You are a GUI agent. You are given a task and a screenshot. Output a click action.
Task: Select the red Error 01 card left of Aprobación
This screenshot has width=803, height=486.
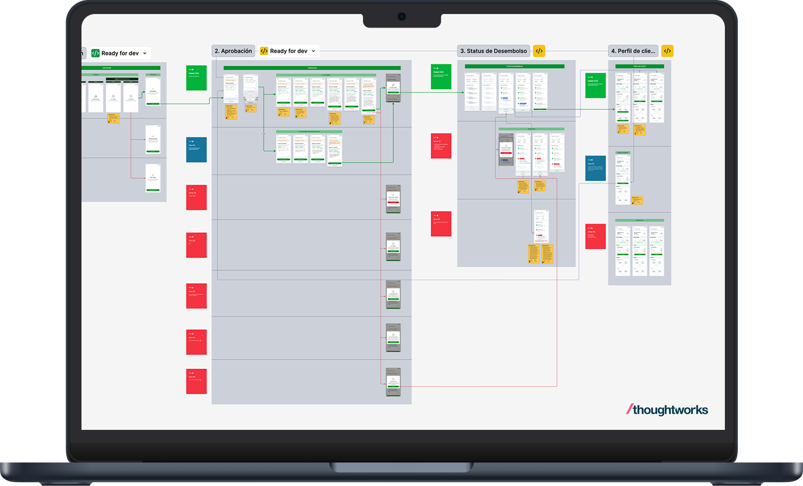(197, 198)
